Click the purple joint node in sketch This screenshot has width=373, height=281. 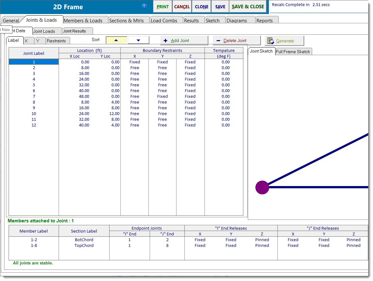tap(262, 187)
